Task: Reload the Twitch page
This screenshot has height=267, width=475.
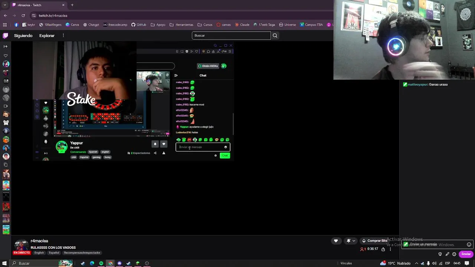Action: coord(23,16)
